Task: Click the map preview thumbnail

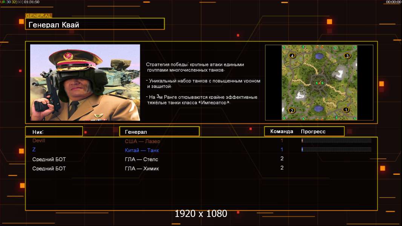Action: click(x=319, y=82)
